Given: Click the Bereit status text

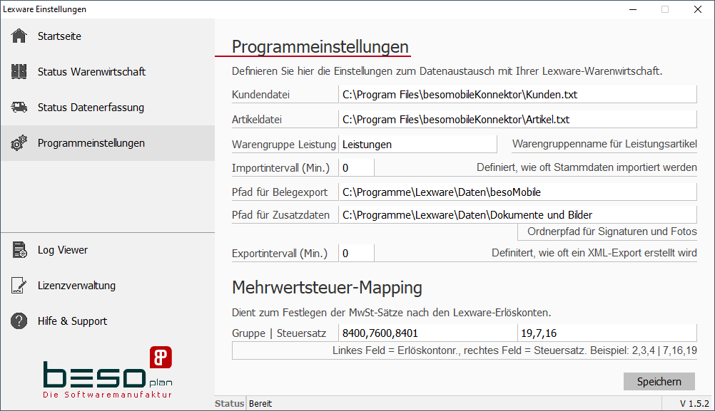Looking at the screenshot, I should click(x=260, y=404).
